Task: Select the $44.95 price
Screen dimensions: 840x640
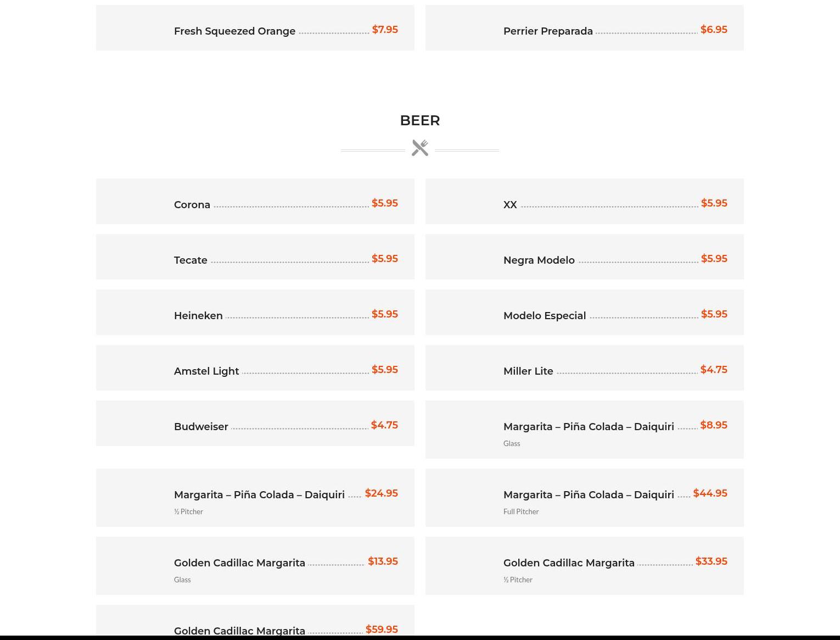Action: pos(710,493)
